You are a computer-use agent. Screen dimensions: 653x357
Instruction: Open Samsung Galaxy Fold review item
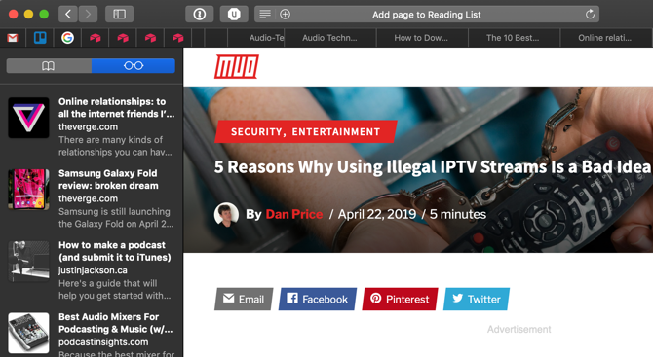[92, 198]
